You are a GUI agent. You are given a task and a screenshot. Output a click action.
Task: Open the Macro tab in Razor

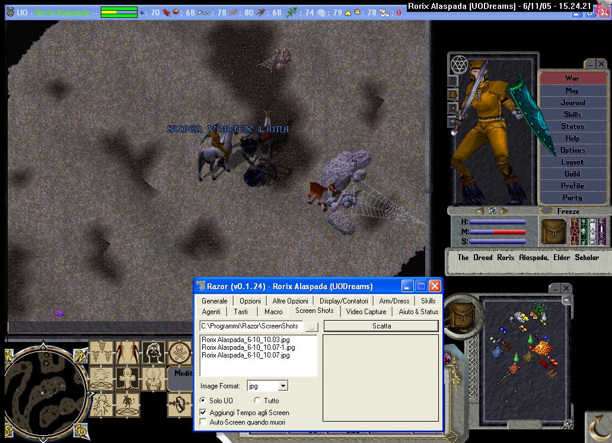tap(273, 312)
